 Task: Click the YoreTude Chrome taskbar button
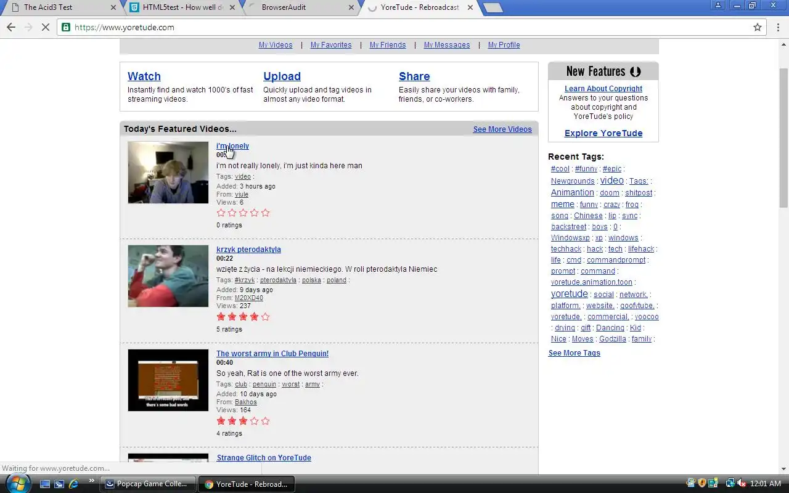(248, 484)
